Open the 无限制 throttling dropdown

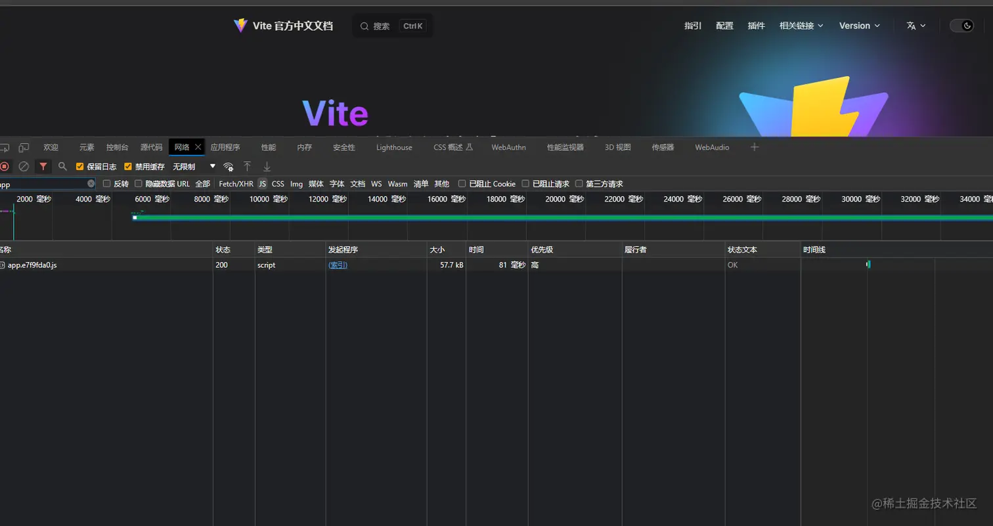tap(194, 167)
